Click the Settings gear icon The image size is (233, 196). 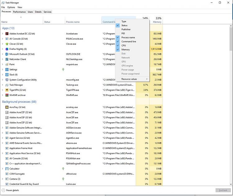point(7,69)
